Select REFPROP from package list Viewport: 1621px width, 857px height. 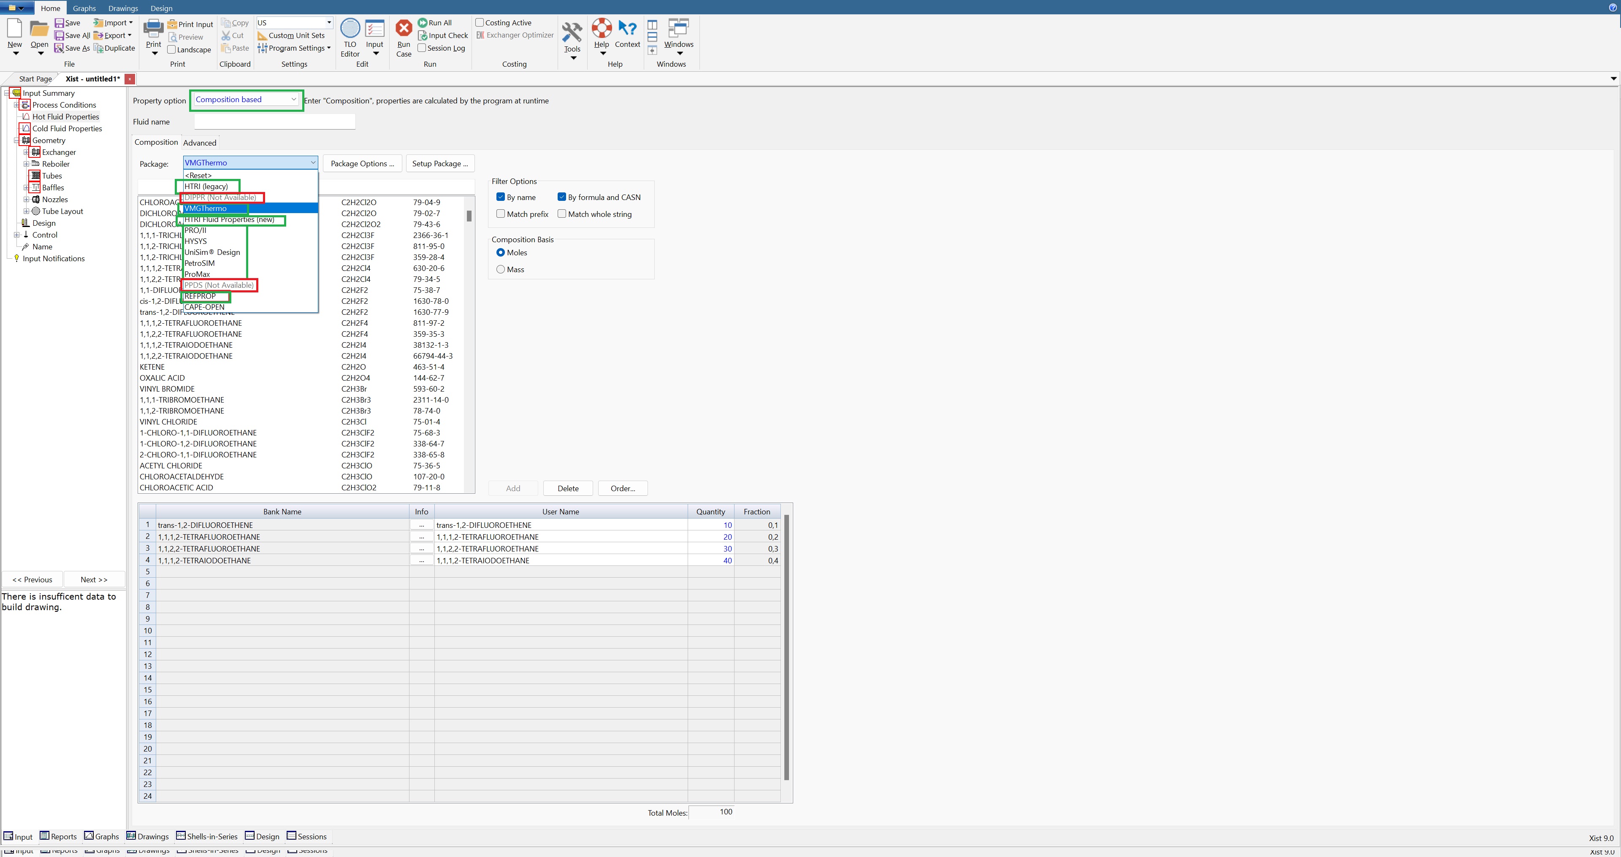coord(200,296)
